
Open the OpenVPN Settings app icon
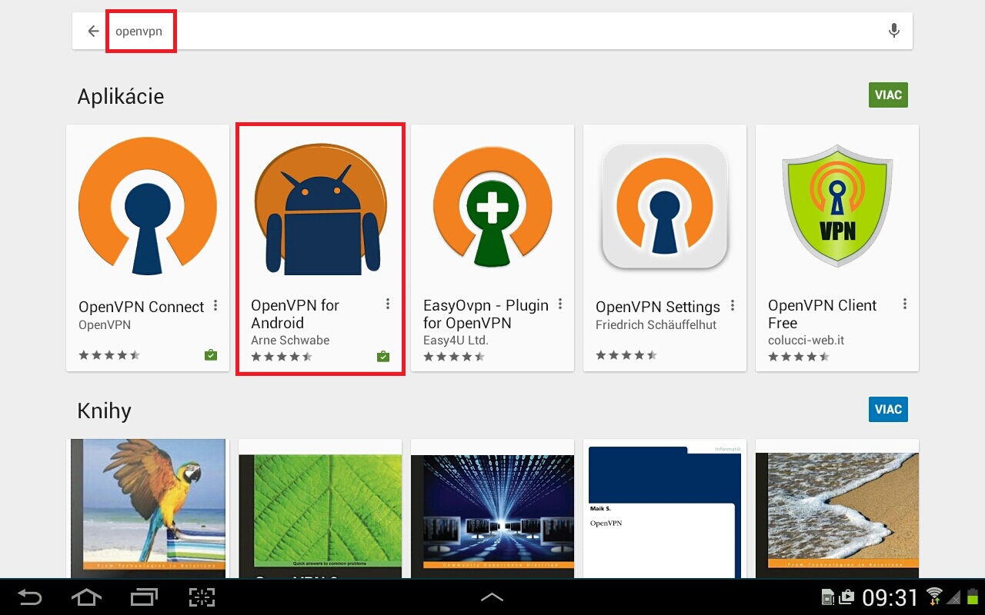665,206
